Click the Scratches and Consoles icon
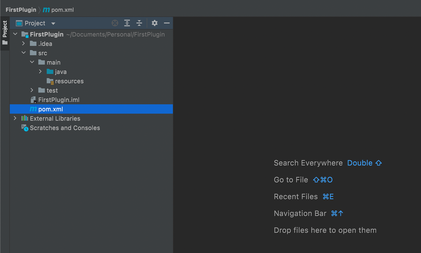 pos(25,128)
